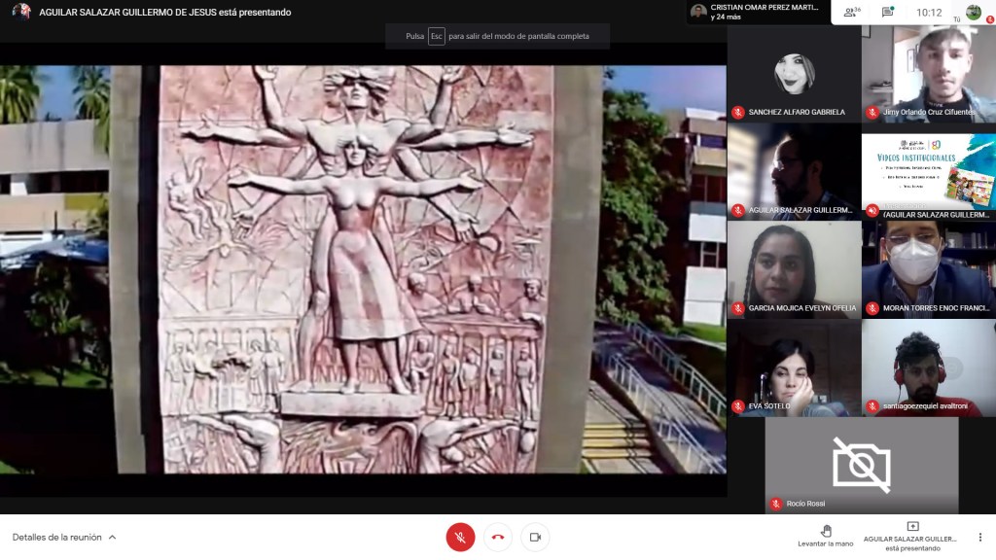Click the Detalles de la reunión label
The width and height of the screenshot is (996, 560).
[56, 537]
